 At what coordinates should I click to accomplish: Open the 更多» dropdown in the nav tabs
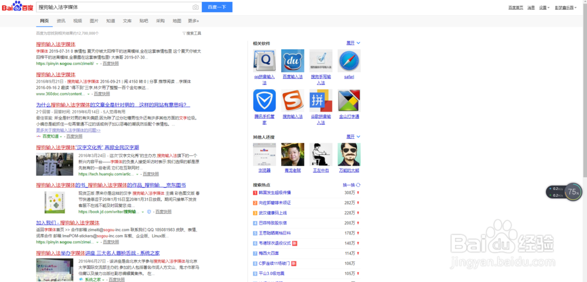[193, 21]
